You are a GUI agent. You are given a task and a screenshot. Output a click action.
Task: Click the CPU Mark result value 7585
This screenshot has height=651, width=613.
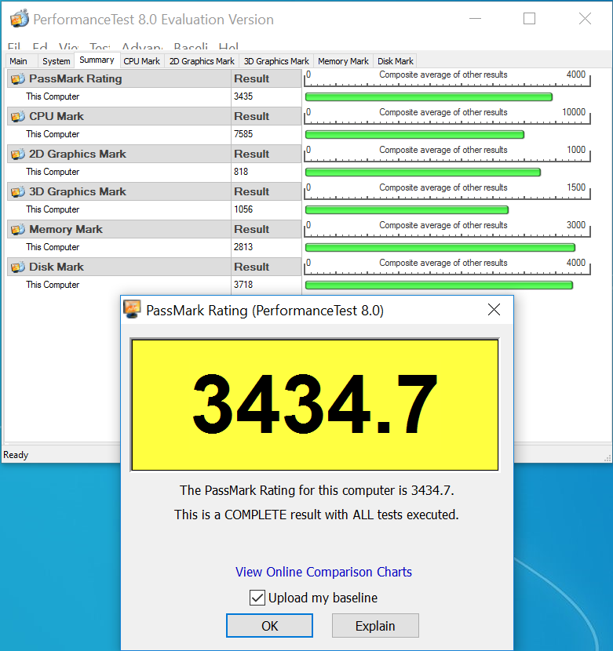pos(243,134)
